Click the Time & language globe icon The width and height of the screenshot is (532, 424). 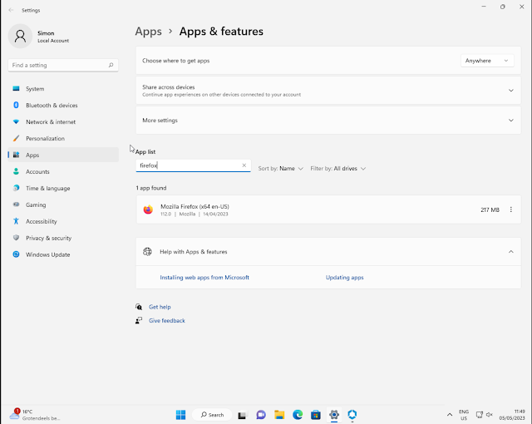click(16, 188)
